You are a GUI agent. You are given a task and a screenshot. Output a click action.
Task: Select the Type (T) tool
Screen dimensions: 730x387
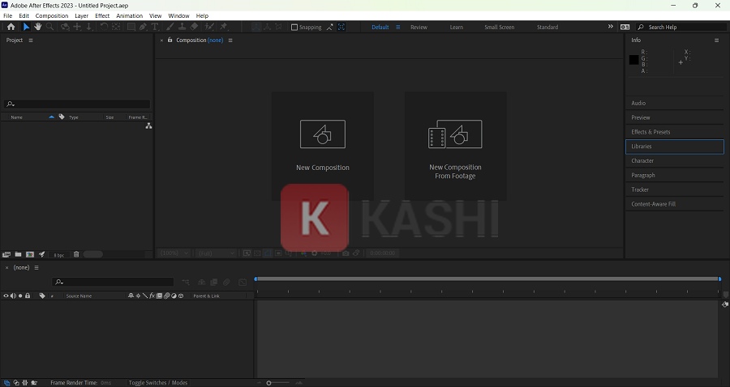pyautogui.click(x=155, y=27)
